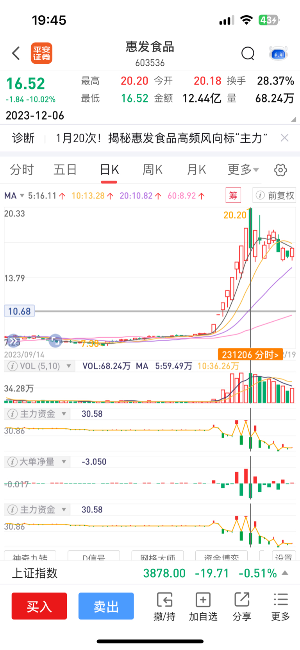Switch to the 月K tab
The width and height of the screenshot is (300, 650).
coord(196,170)
